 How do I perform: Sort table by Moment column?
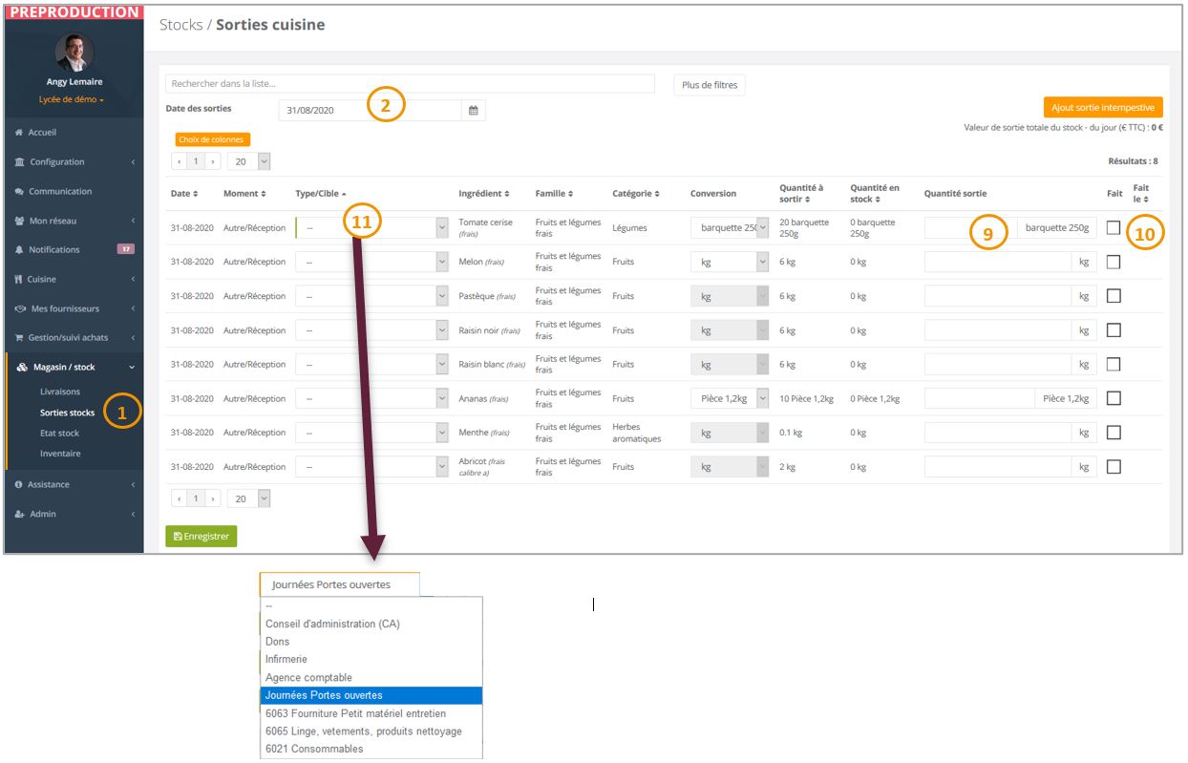(x=244, y=194)
